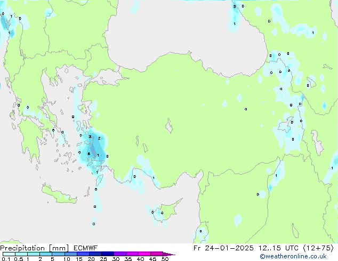Click the Precipitation [mm] title text
Screen dimensions: 338x261
[35, 248]
